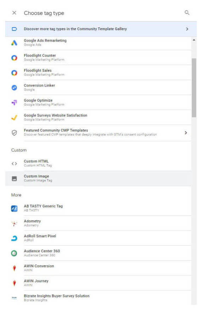This screenshot has width=200, height=309.
Task: Click the Floodlight Counter icon
Action: 14,58
